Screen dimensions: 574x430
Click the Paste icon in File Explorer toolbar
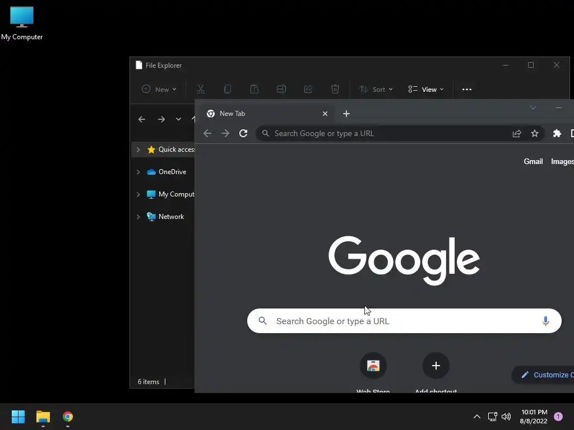tap(254, 89)
